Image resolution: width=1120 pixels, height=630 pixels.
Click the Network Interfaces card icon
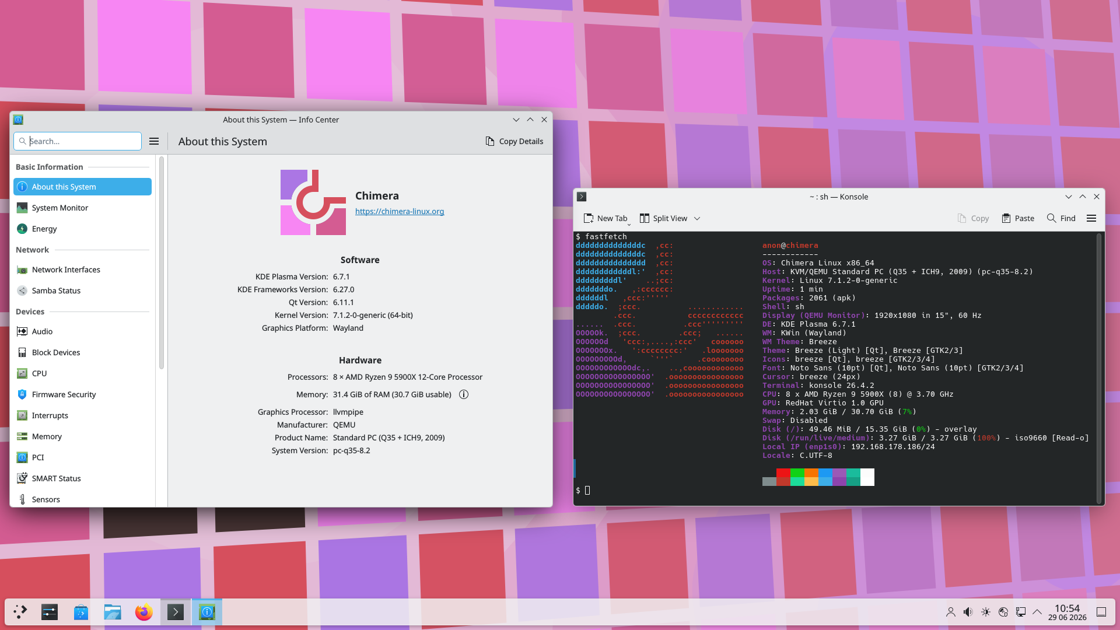click(22, 269)
